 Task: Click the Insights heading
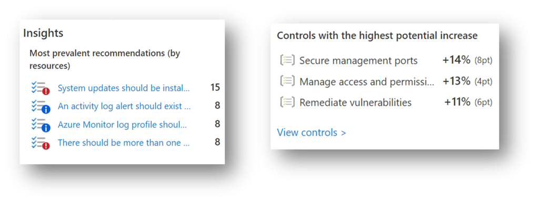point(43,33)
